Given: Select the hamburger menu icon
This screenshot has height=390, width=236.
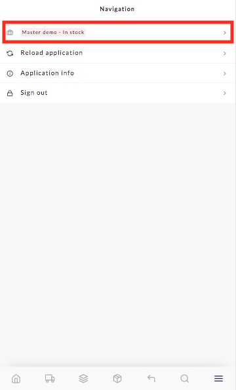Looking at the screenshot, I should (218, 379).
